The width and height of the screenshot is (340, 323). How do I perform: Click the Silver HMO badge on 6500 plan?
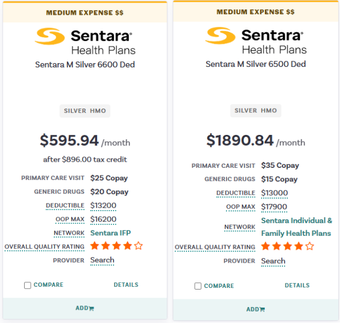click(256, 111)
